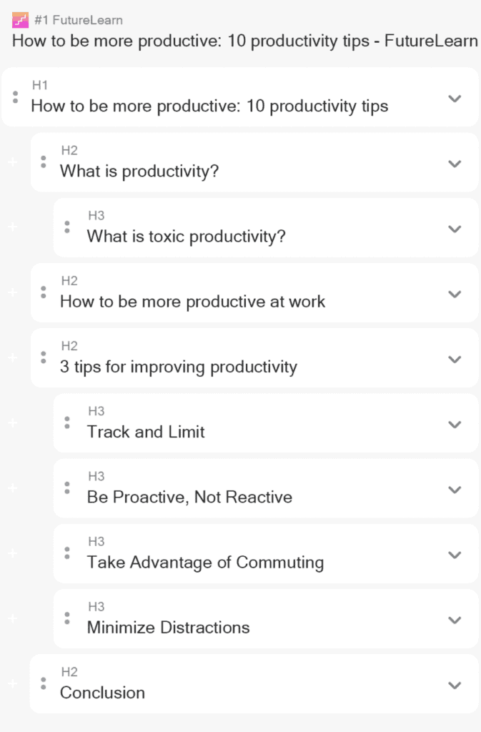The height and width of the screenshot is (732, 481).
Task: Expand the H1 How to be more productive chevron
Action: click(x=455, y=99)
